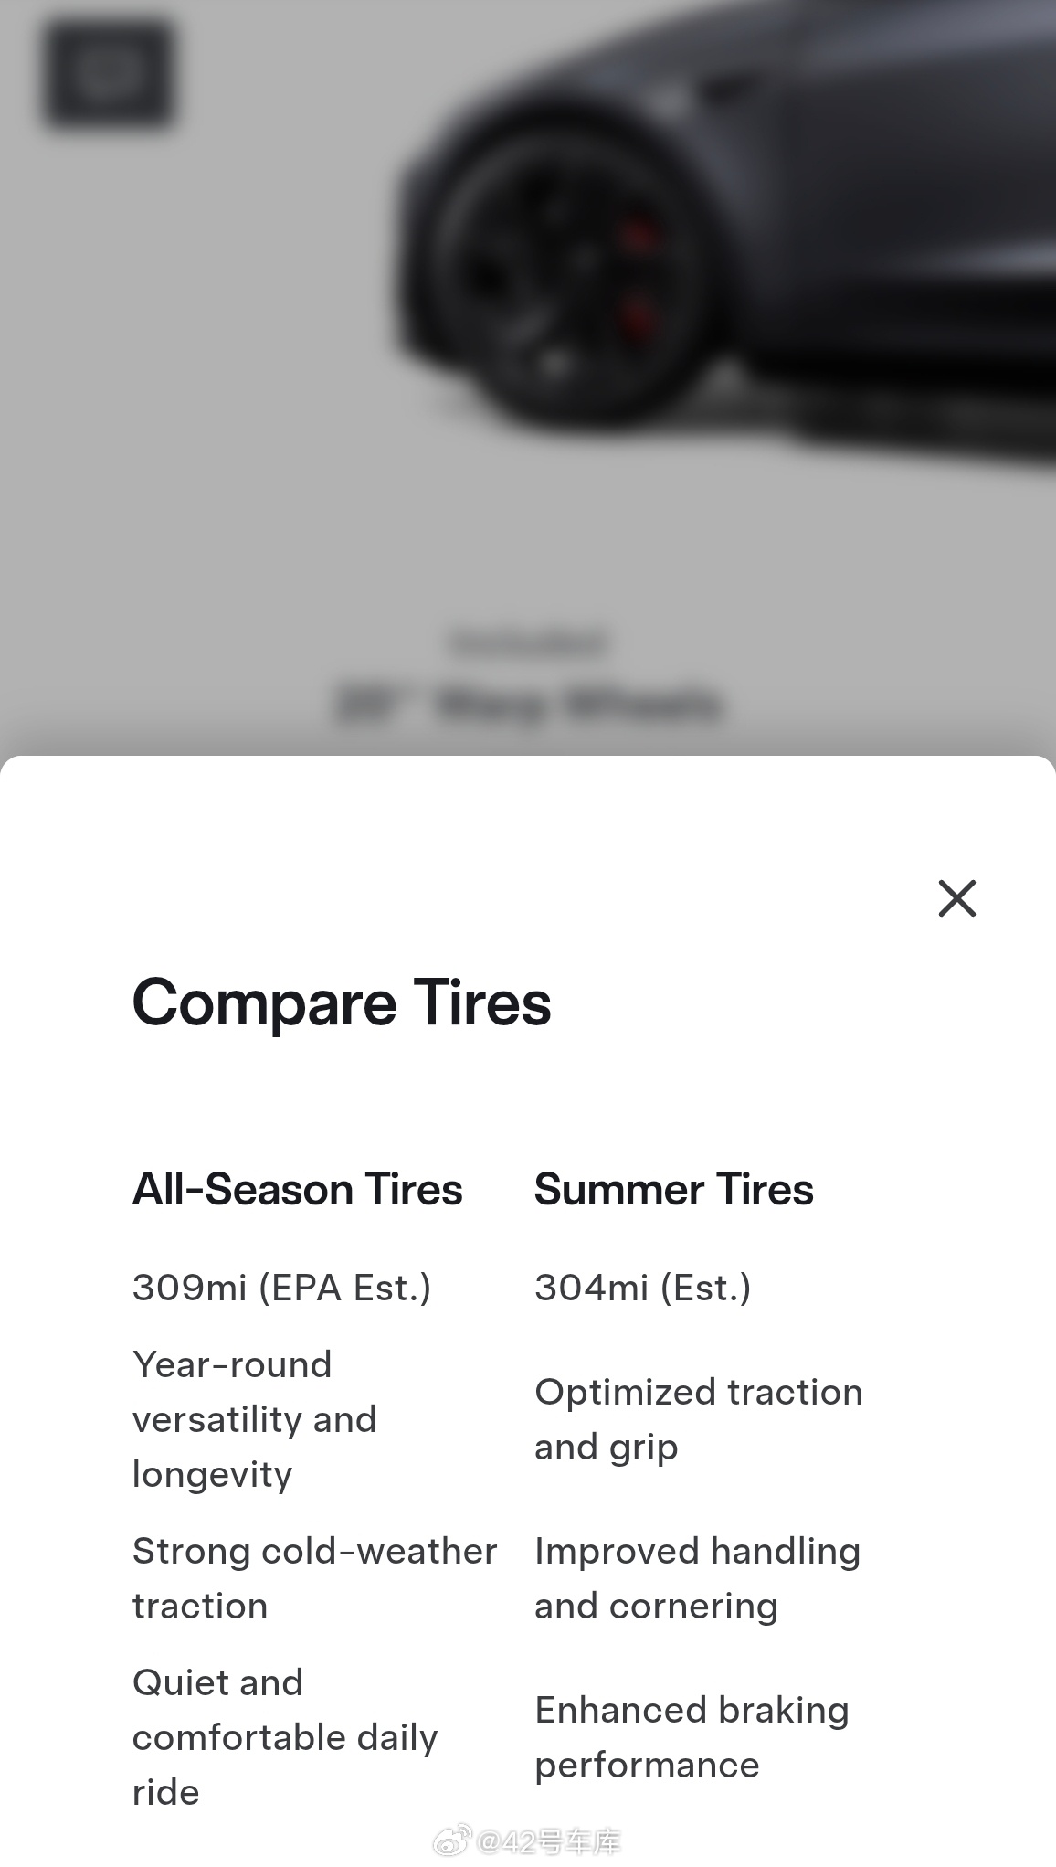Select the Summer Tires column header

(x=673, y=1189)
